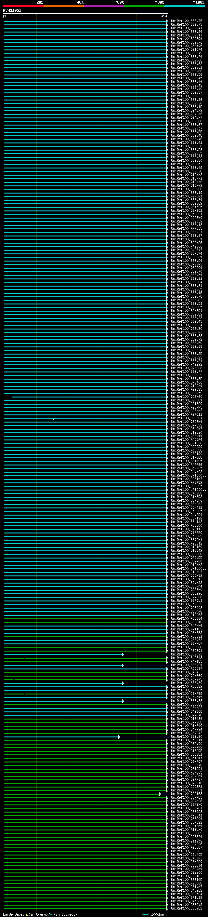Screen dimensions: 208x917
Task: Click label UniRef100_B8ZV40
Action: 187,89
